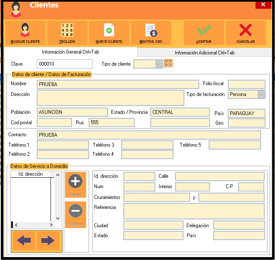The width and height of the screenshot is (275, 260).
Task: Close the Clientes window
Action: tap(263, 5)
